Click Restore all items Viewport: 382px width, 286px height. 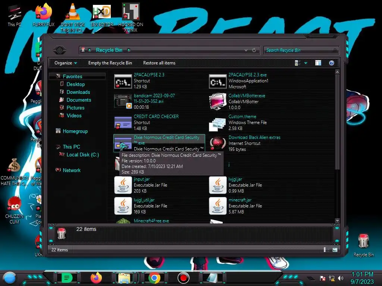click(159, 63)
